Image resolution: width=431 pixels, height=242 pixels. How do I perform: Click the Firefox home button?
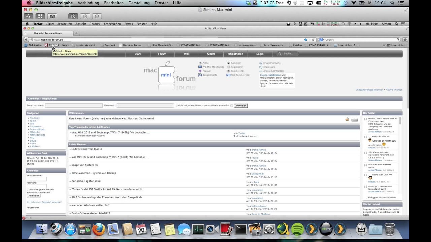click(x=405, y=40)
